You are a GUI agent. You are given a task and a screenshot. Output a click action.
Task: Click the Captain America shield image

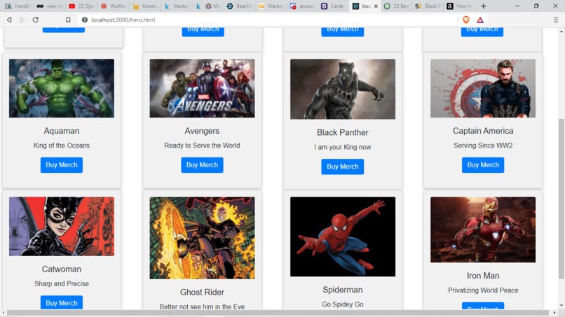(x=483, y=88)
